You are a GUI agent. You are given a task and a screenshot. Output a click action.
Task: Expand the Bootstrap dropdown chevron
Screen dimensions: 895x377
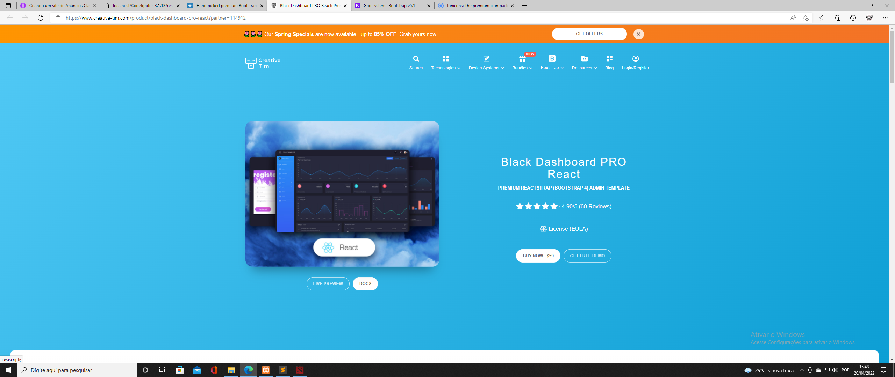coord(562,68)
